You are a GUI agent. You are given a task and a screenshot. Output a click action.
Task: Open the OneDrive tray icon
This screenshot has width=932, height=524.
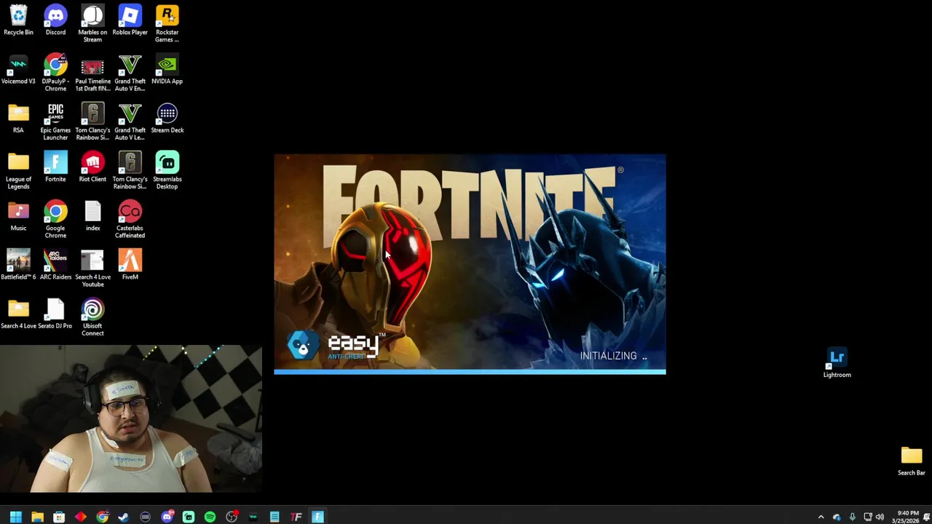[836, 517]
